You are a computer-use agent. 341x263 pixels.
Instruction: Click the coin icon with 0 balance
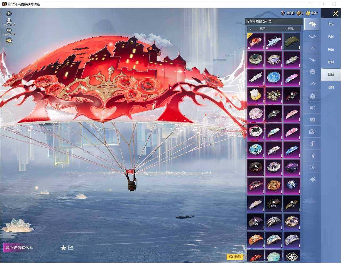point(299,13)
